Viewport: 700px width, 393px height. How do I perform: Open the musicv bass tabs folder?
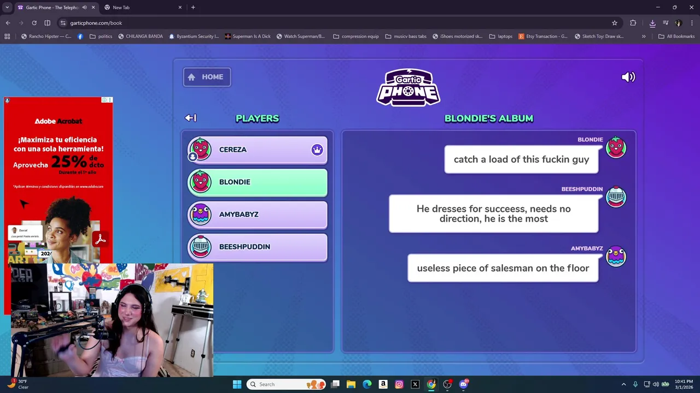point(406,37)
